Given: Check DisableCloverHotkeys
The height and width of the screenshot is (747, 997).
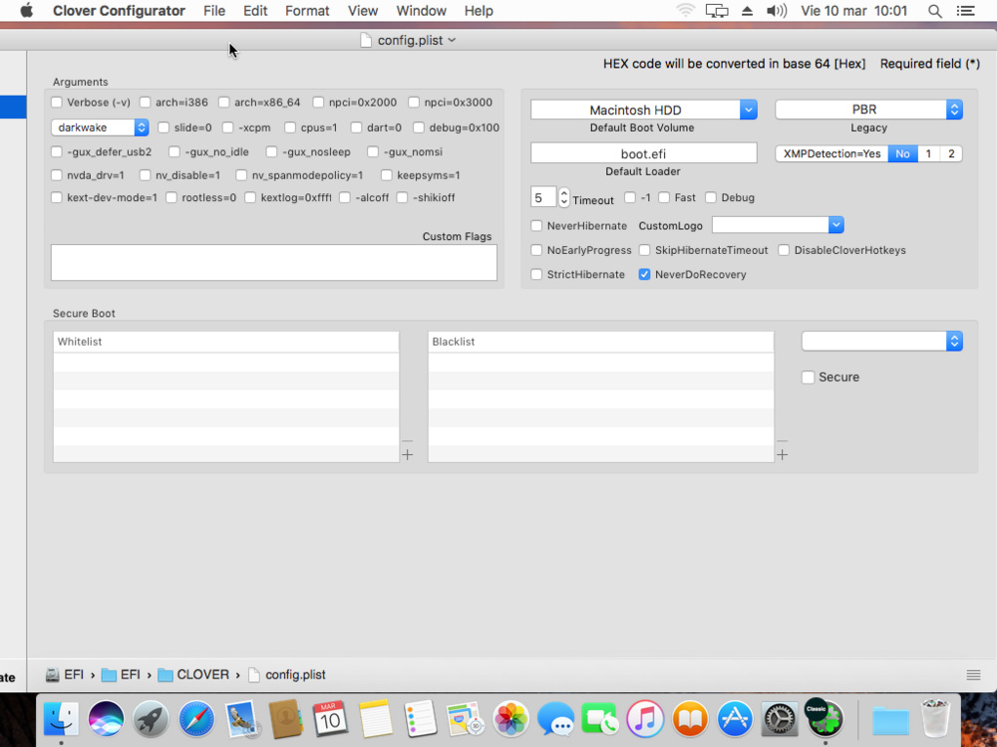Looking at the screenshot, I should tap(784, 250).
